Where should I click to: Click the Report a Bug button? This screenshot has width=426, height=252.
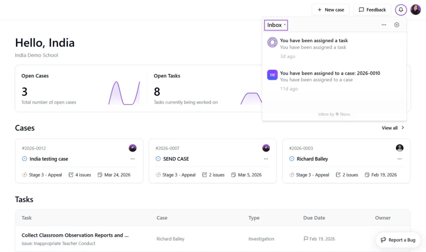point(398,240)
